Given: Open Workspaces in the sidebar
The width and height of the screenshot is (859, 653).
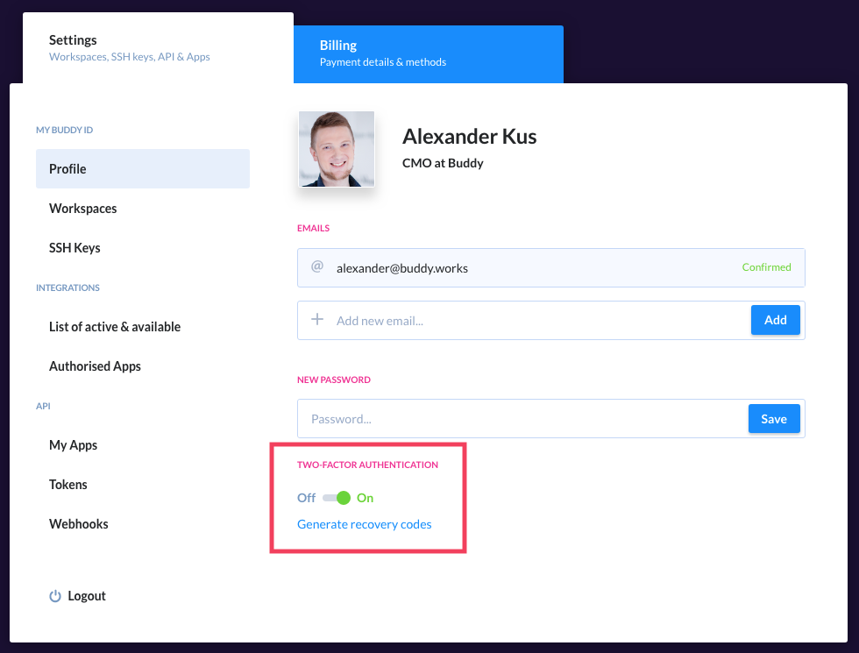Looking at the screenshot, I should click(82, 209).
